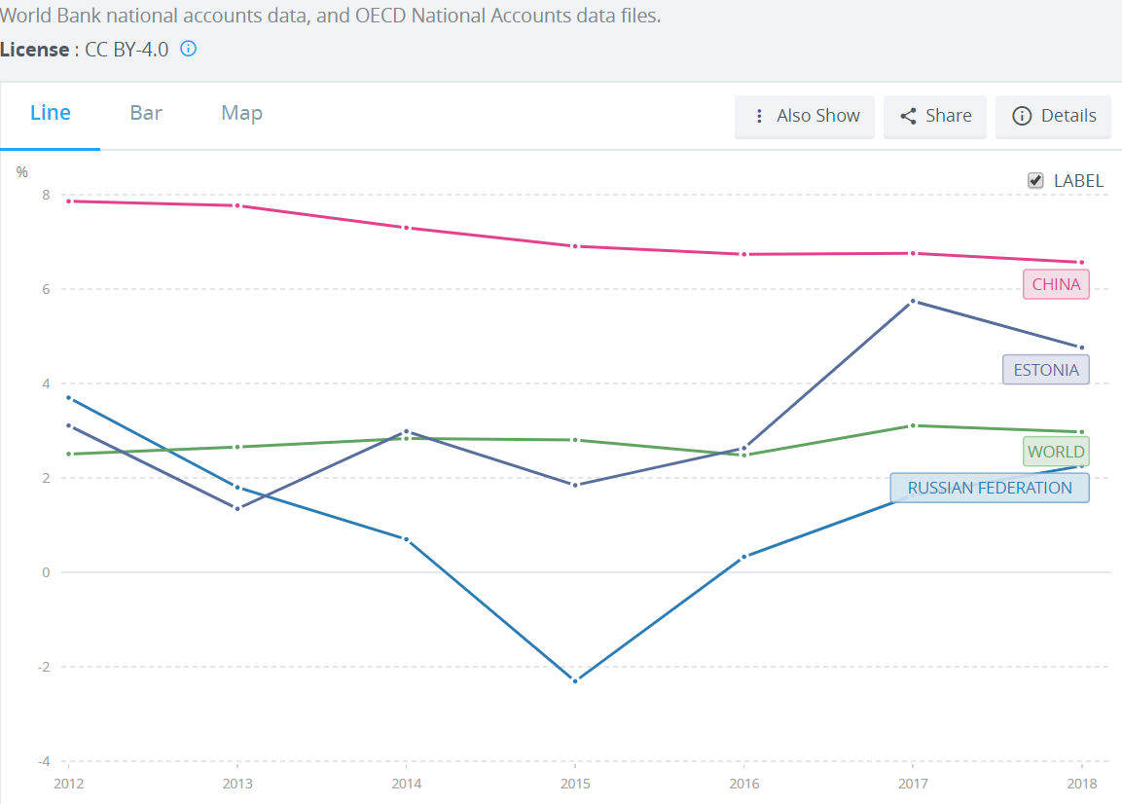This screenshot has height=804, width=1122.
Task: Switch to the Line tab
Action: coord(51,113)
